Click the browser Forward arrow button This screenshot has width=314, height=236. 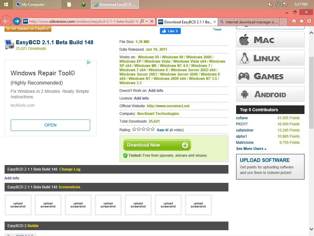tap(17, 21)
